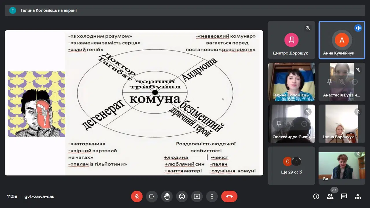Start presenting your screen
Viewport: 370px width, 208px height.
pos(197,196)
